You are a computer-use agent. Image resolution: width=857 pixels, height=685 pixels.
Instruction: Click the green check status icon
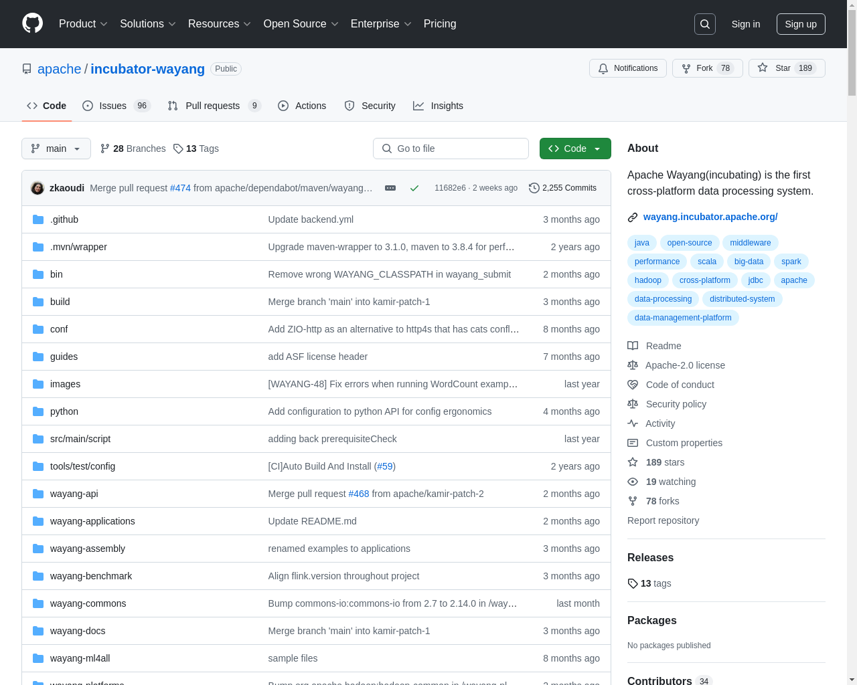(x=414, y=188)
